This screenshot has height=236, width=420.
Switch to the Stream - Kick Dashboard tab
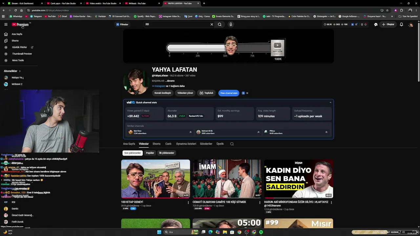25,3
